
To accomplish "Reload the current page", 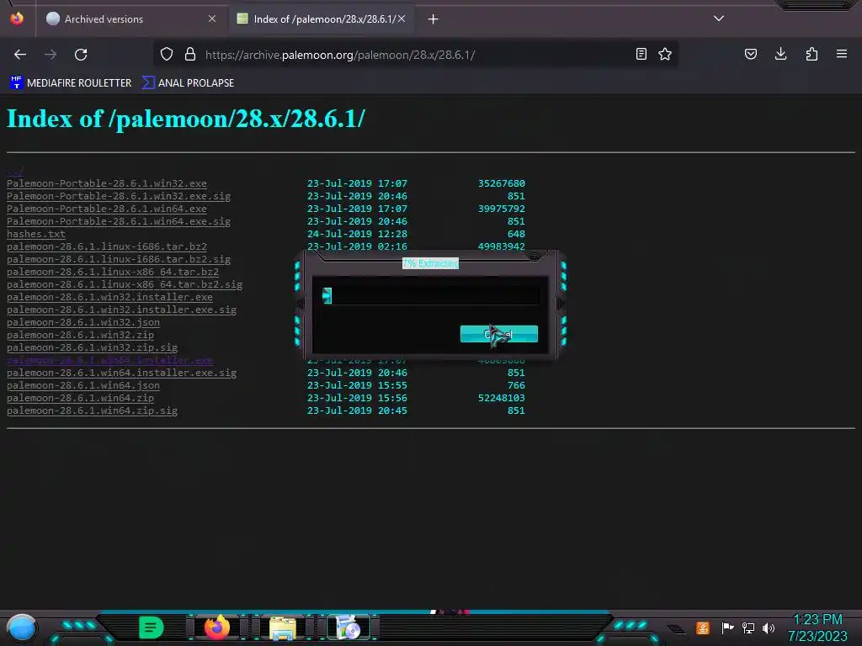I will click(x=81, y=55).
